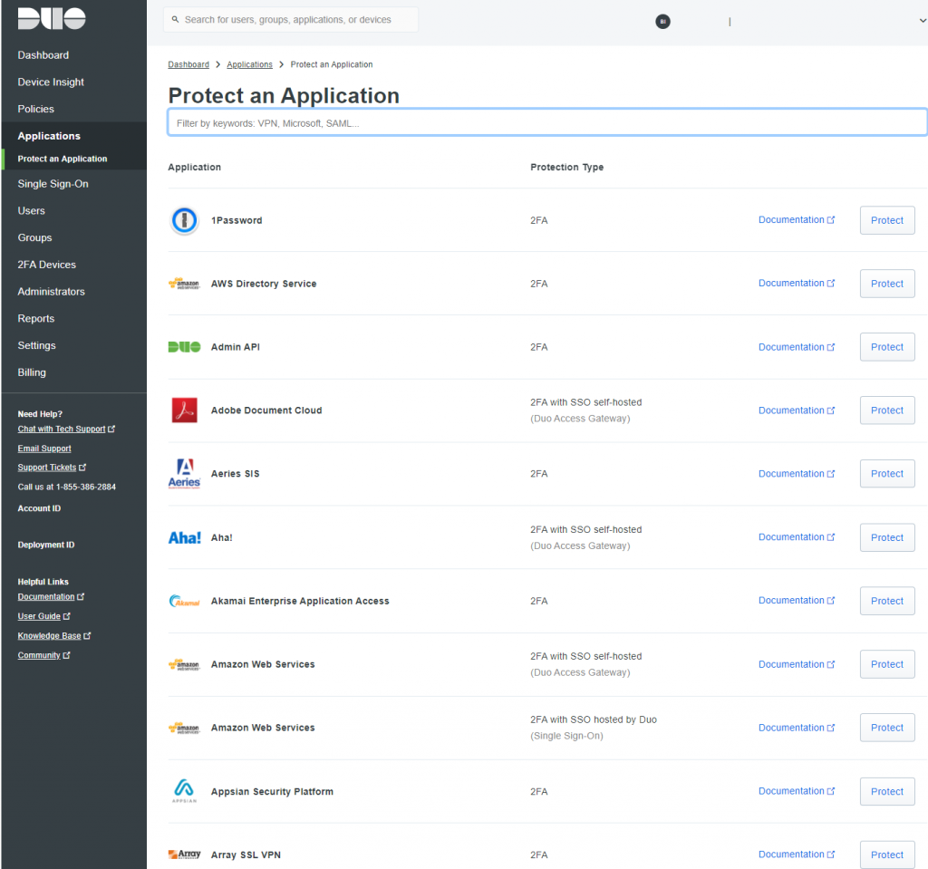928x869 pixels.
Task: Click the Aeries SIS logo
Action: tap(184, 474)
